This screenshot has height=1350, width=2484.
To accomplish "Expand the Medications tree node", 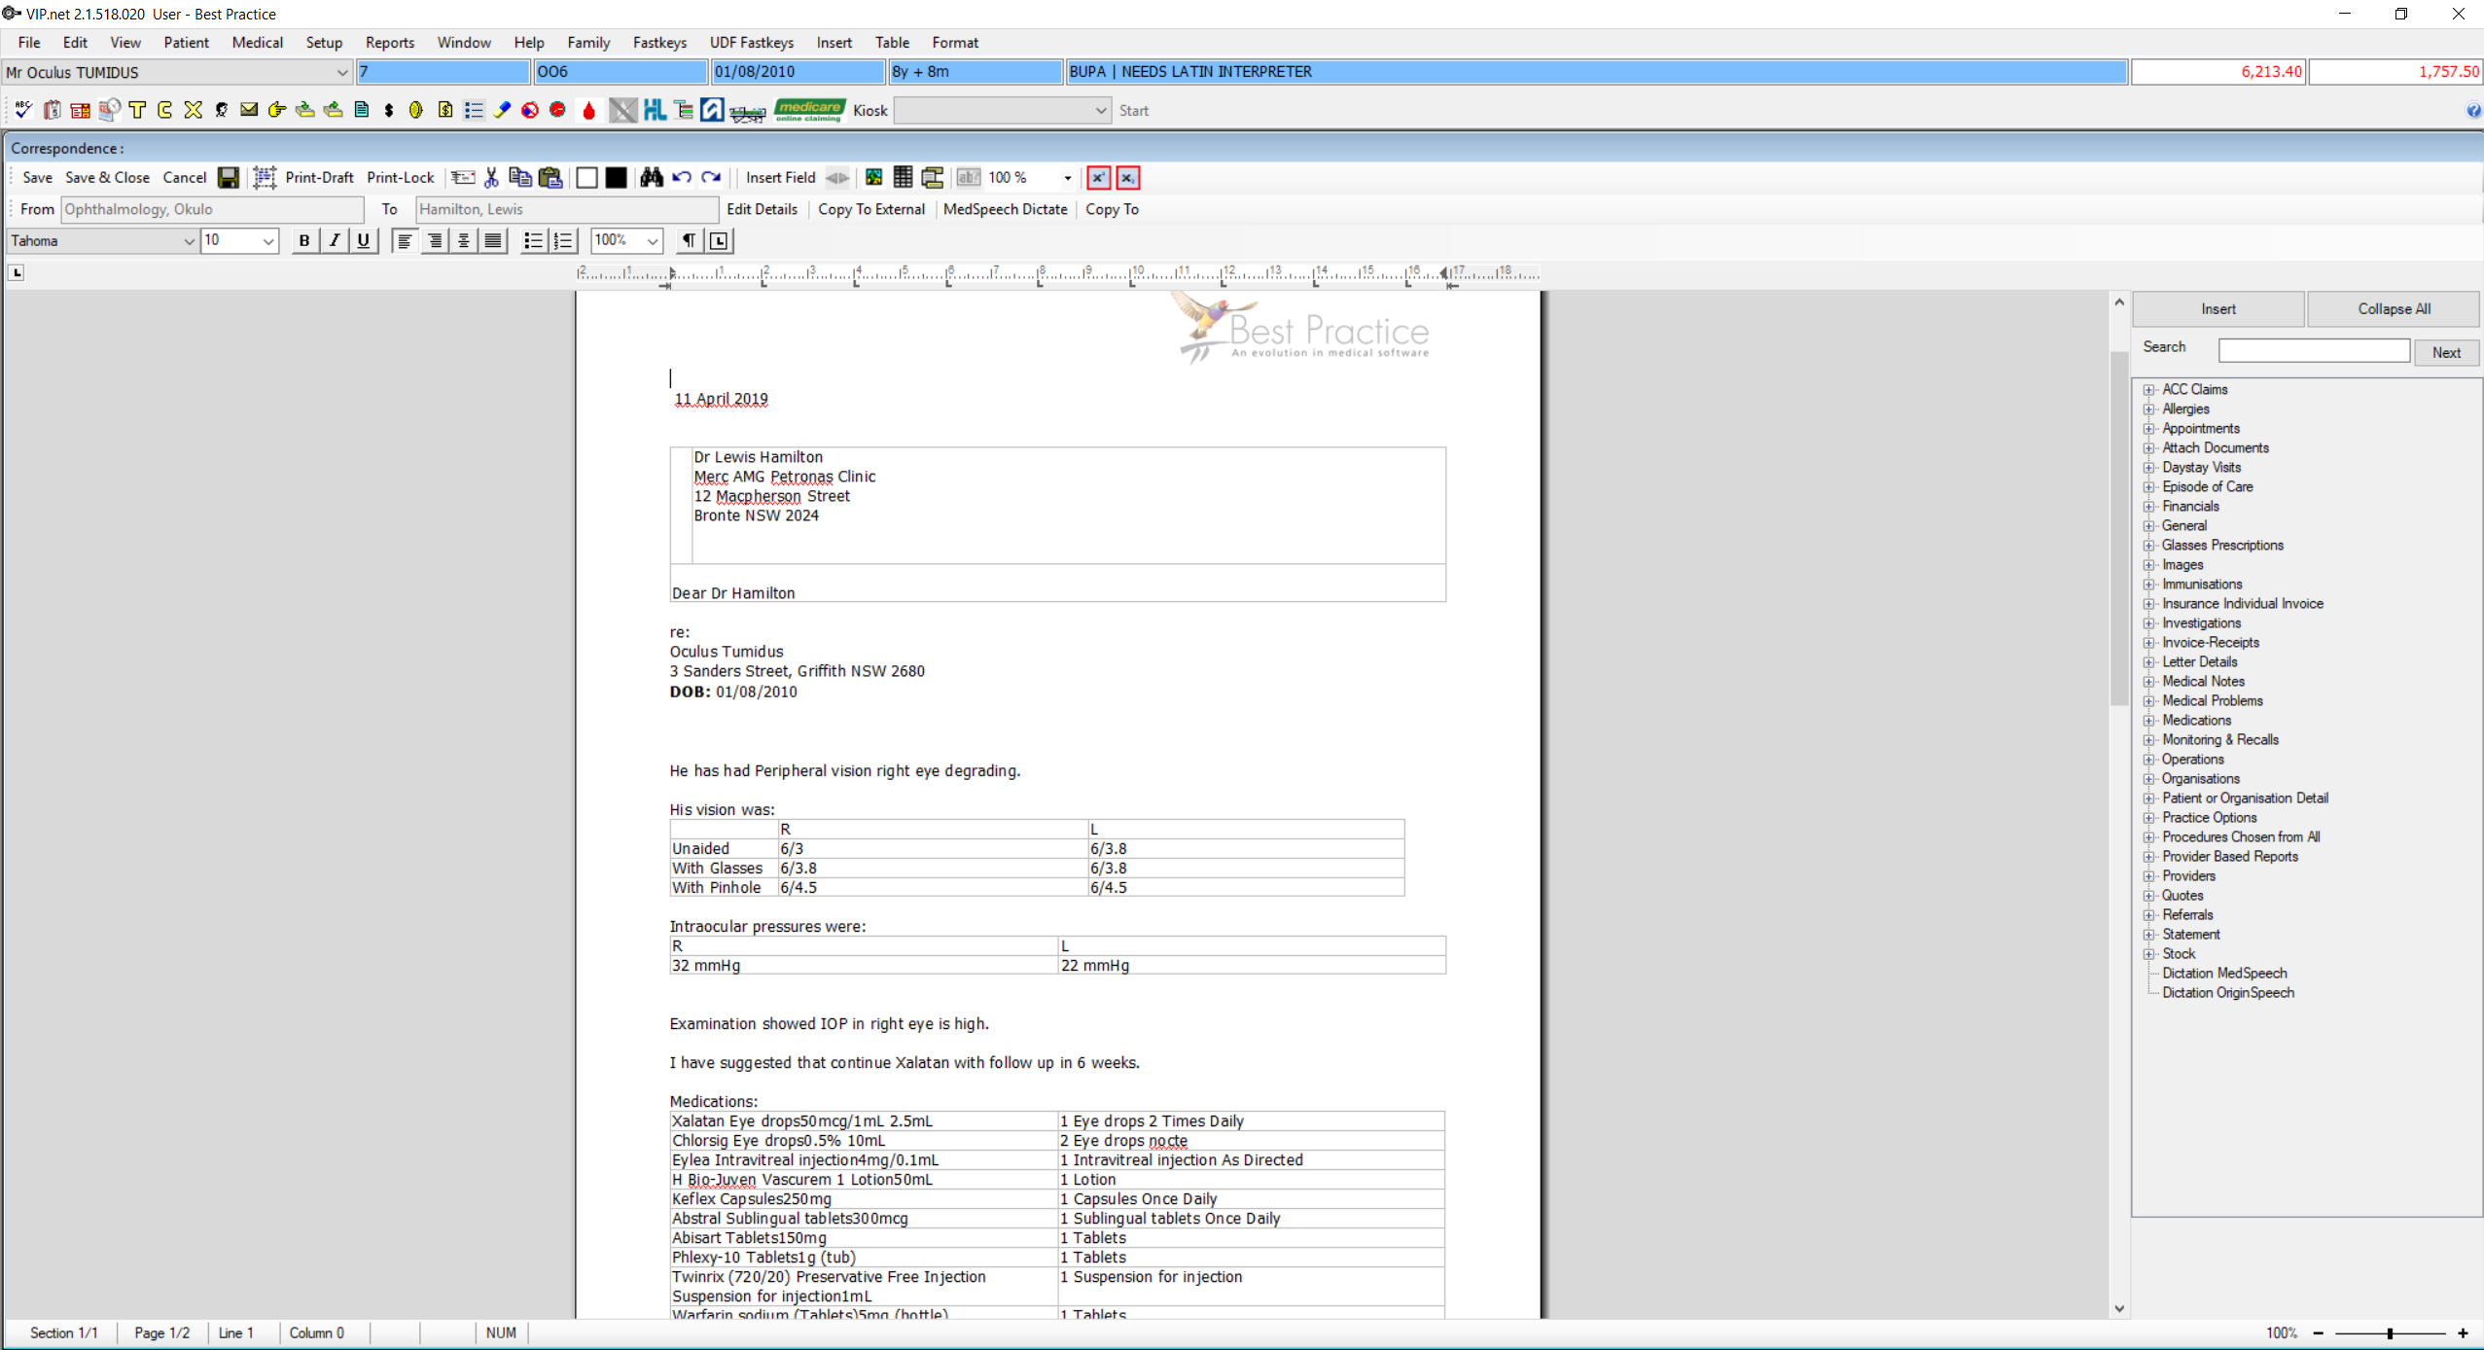I will point(2149,720).
